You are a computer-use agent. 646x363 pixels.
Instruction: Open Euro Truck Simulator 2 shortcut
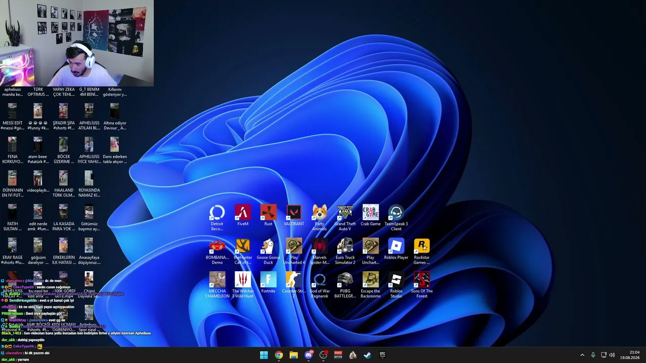[345, 252]
